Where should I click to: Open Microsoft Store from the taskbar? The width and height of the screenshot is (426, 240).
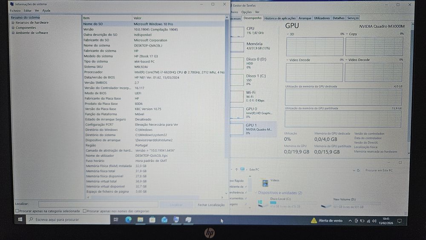[x=152, y=220]
